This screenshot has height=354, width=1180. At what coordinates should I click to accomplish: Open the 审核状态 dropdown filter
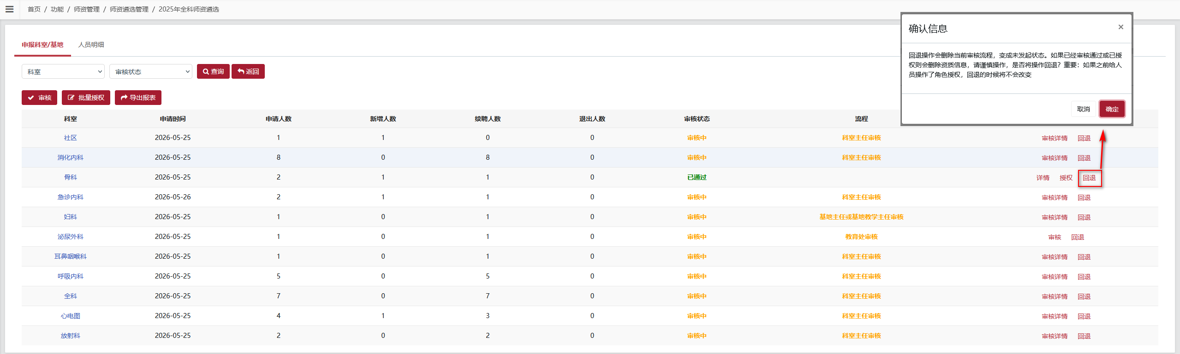[x=151, y=71]
